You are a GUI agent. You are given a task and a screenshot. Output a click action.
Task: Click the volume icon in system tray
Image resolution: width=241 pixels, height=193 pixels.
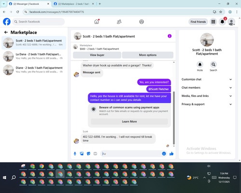(209, 166)
